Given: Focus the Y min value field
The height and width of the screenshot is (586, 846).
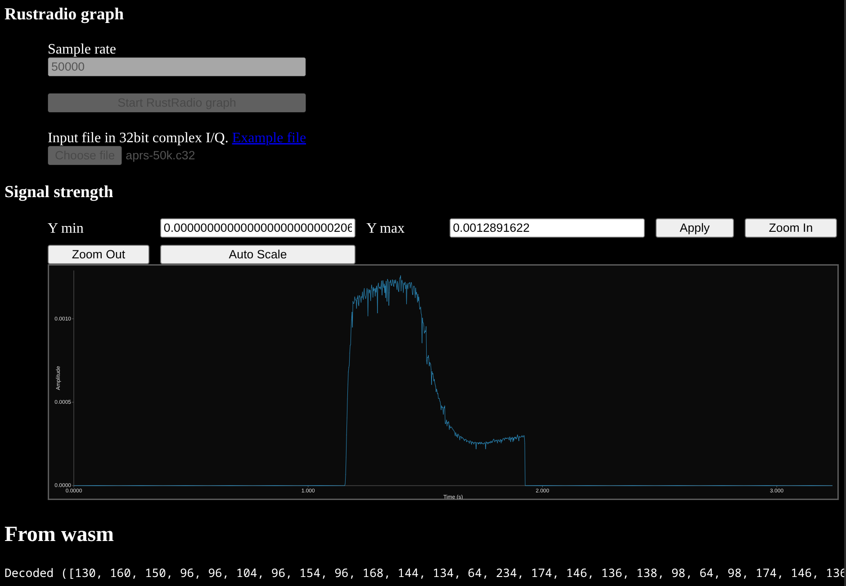Looking at the screenshot, I should (x=257, y=228).
